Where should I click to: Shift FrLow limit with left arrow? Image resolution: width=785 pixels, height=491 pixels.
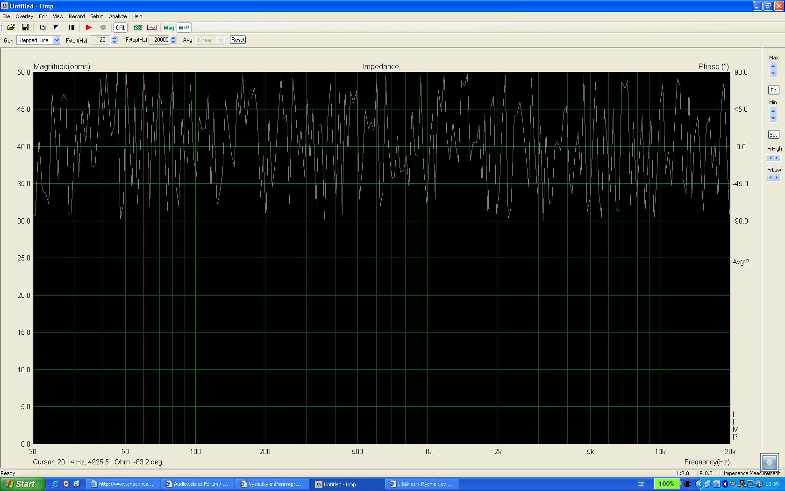(771, 178)
